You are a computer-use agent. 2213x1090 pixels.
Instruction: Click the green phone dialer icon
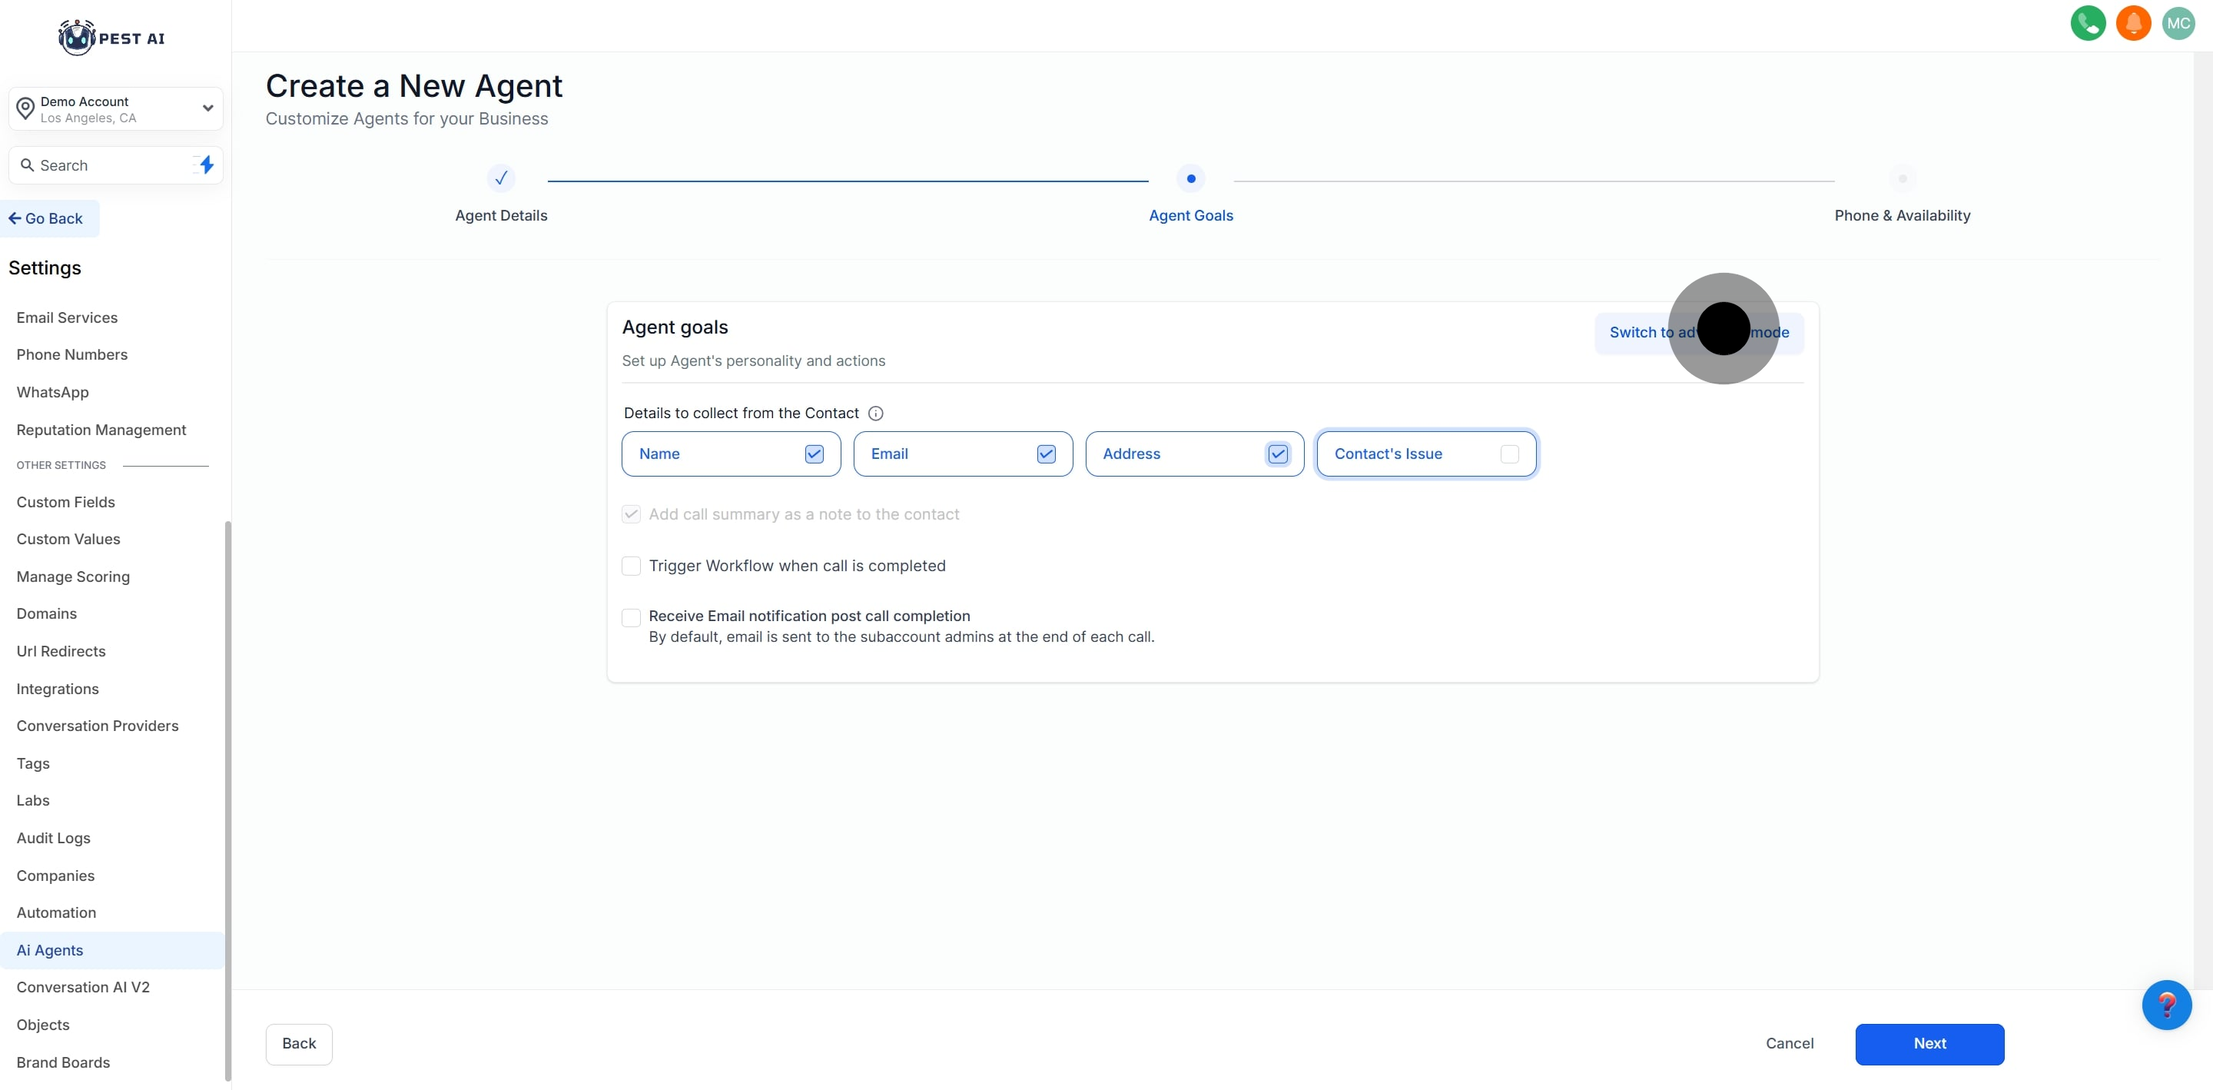[2088, 23]
